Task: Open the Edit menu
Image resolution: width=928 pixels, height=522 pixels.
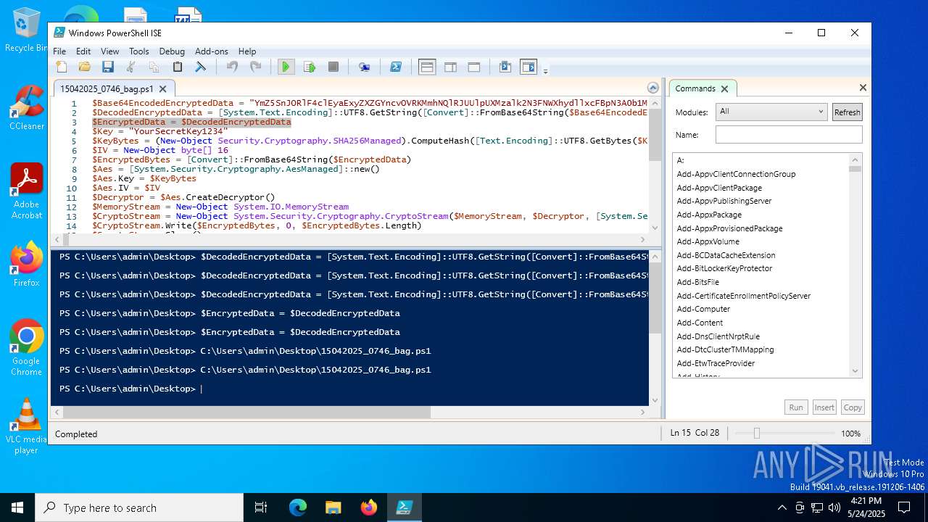Action: [x=83, y=51]
